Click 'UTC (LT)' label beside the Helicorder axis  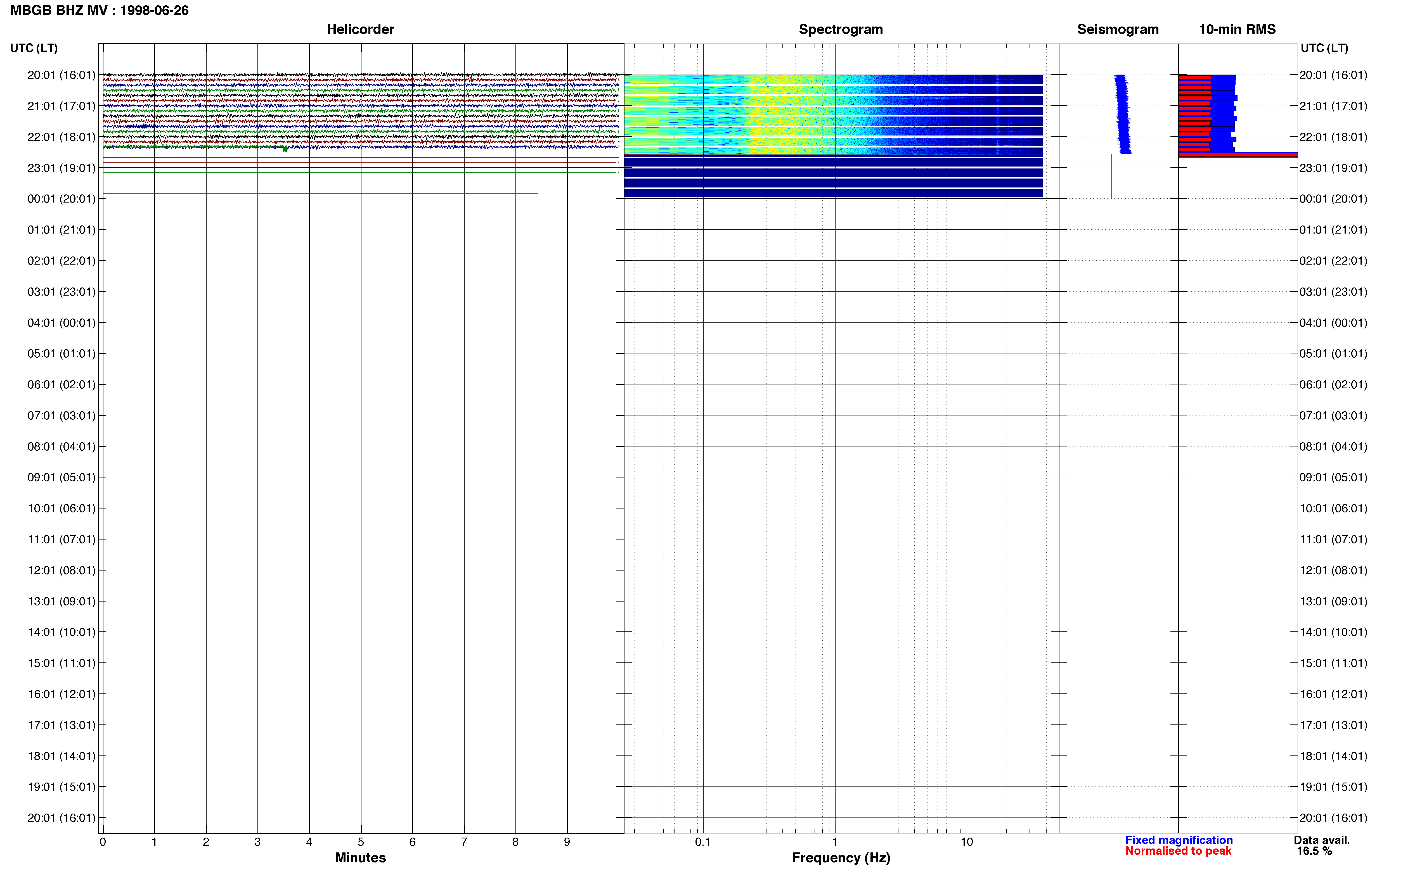34,48
